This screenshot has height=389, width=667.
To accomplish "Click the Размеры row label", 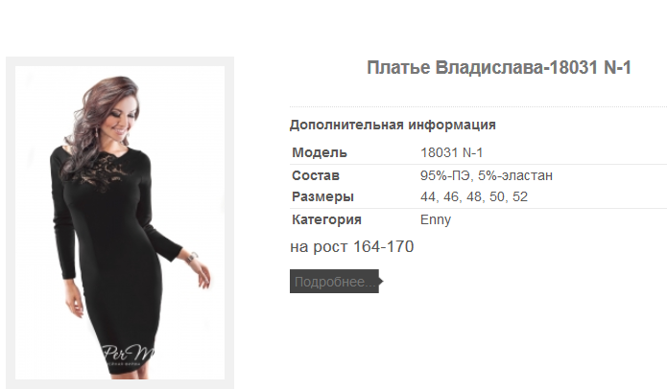I will 322,196.
